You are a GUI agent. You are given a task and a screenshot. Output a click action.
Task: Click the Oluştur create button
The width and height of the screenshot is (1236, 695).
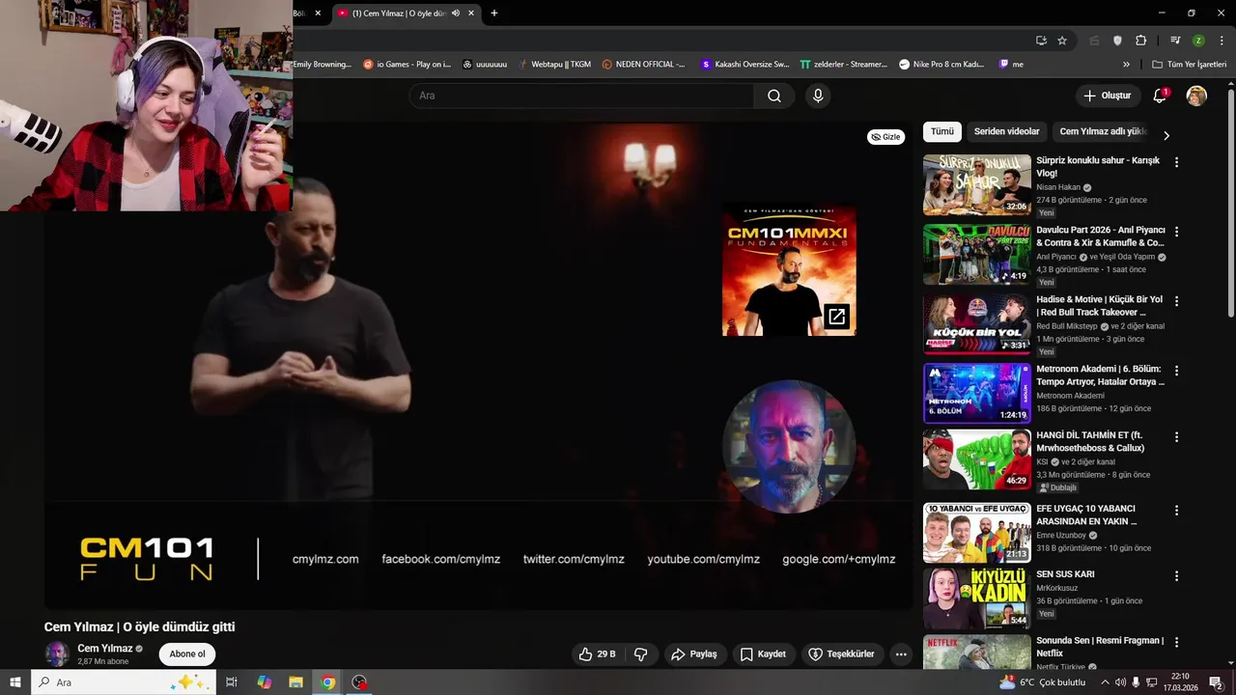pyautogui.click(x=1107, y=96)
